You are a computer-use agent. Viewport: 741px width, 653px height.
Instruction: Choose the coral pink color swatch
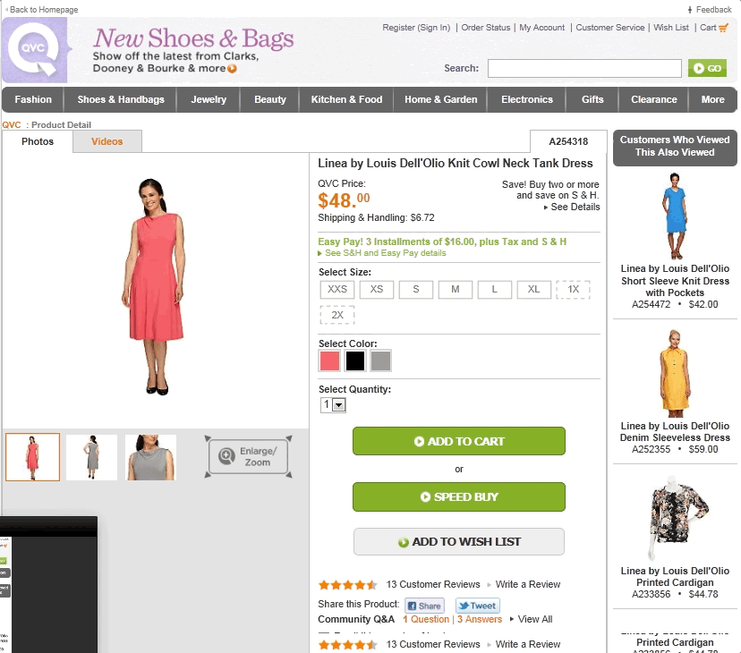click(x=330, y=361)
